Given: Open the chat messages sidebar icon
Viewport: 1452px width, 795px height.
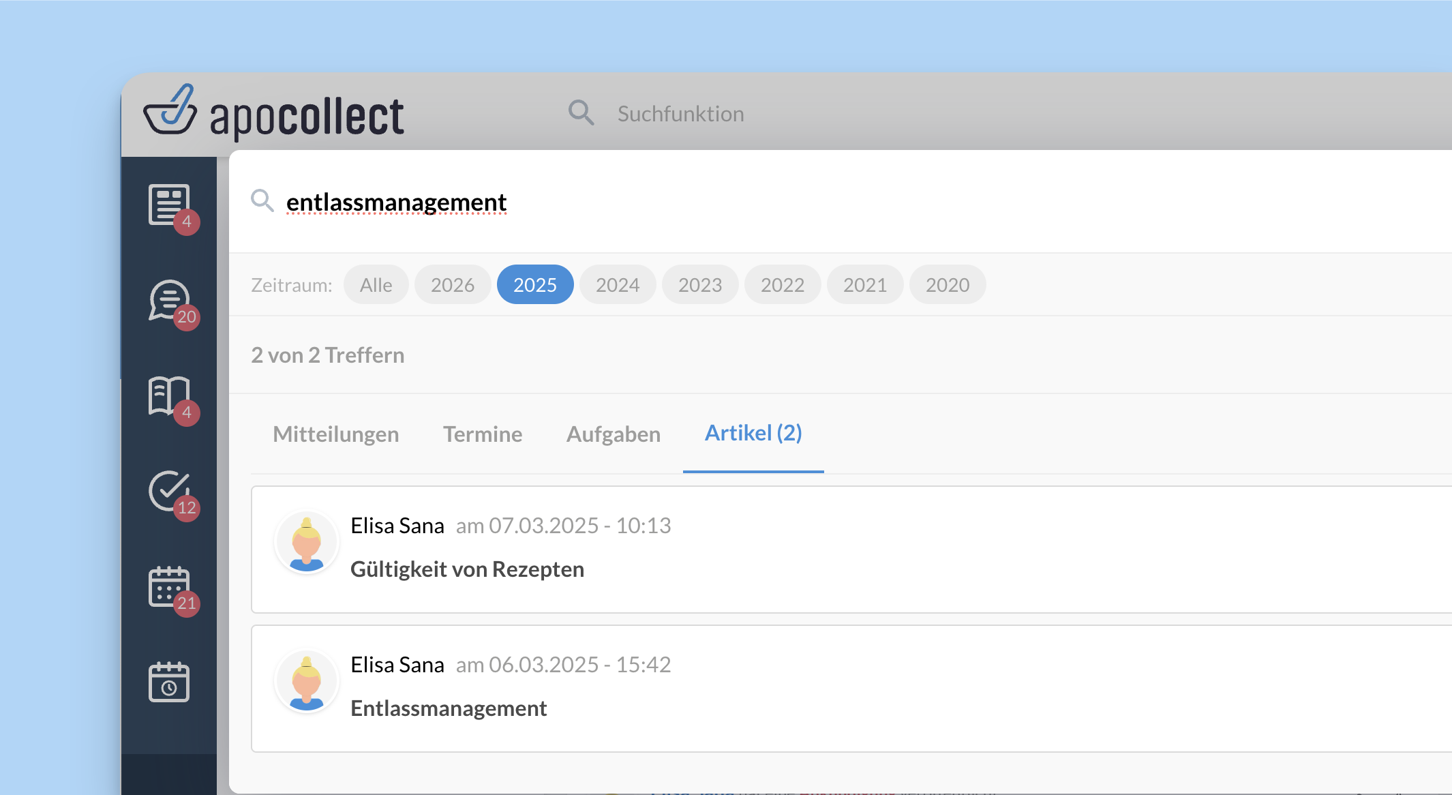Looking at the screenshot, I should point(169,300).
